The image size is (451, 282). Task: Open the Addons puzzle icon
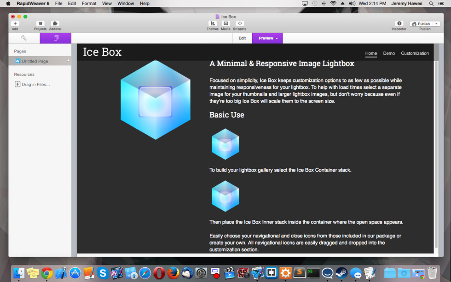tap(55, 23)
